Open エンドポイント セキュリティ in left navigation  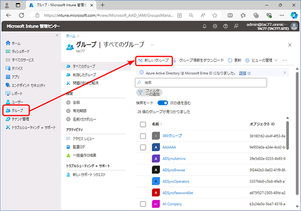tap(25, 85)
